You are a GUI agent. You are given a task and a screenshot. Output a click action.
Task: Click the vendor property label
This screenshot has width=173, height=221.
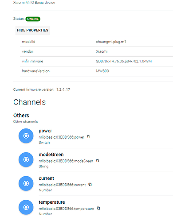(28, 51)
